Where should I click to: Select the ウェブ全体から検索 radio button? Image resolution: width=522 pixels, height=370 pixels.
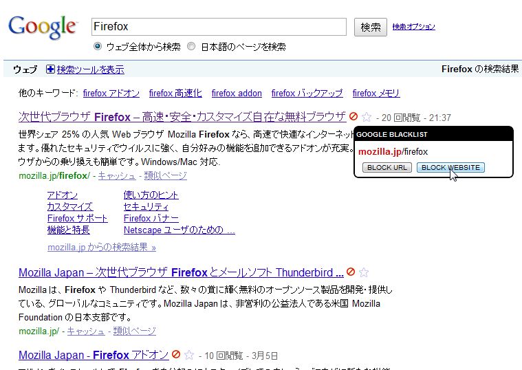pos(98,46)
